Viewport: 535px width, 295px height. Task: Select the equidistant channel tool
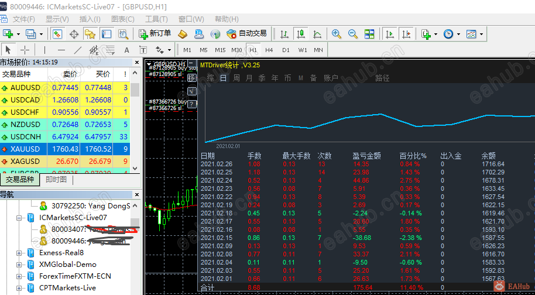tap(94, 50)
